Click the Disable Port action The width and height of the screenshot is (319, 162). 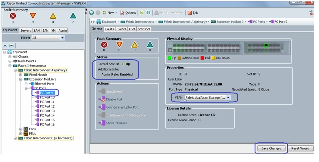point(110,99)
